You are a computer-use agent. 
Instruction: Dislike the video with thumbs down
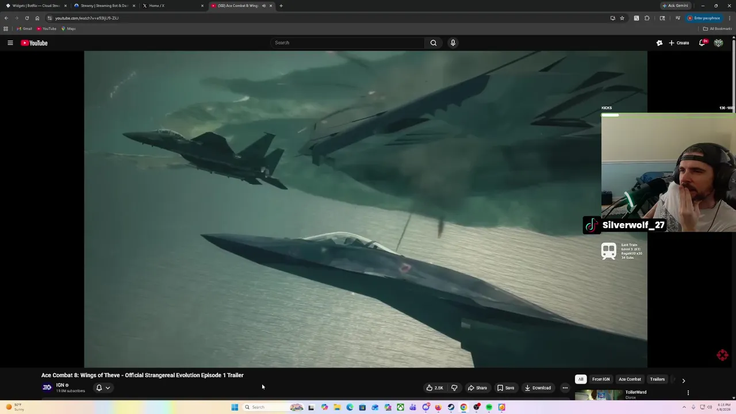(x=454, y=388)
